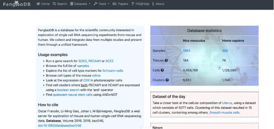Open the Uterus dataset link
The image size is (274, 129).
[x=227, y=103]
